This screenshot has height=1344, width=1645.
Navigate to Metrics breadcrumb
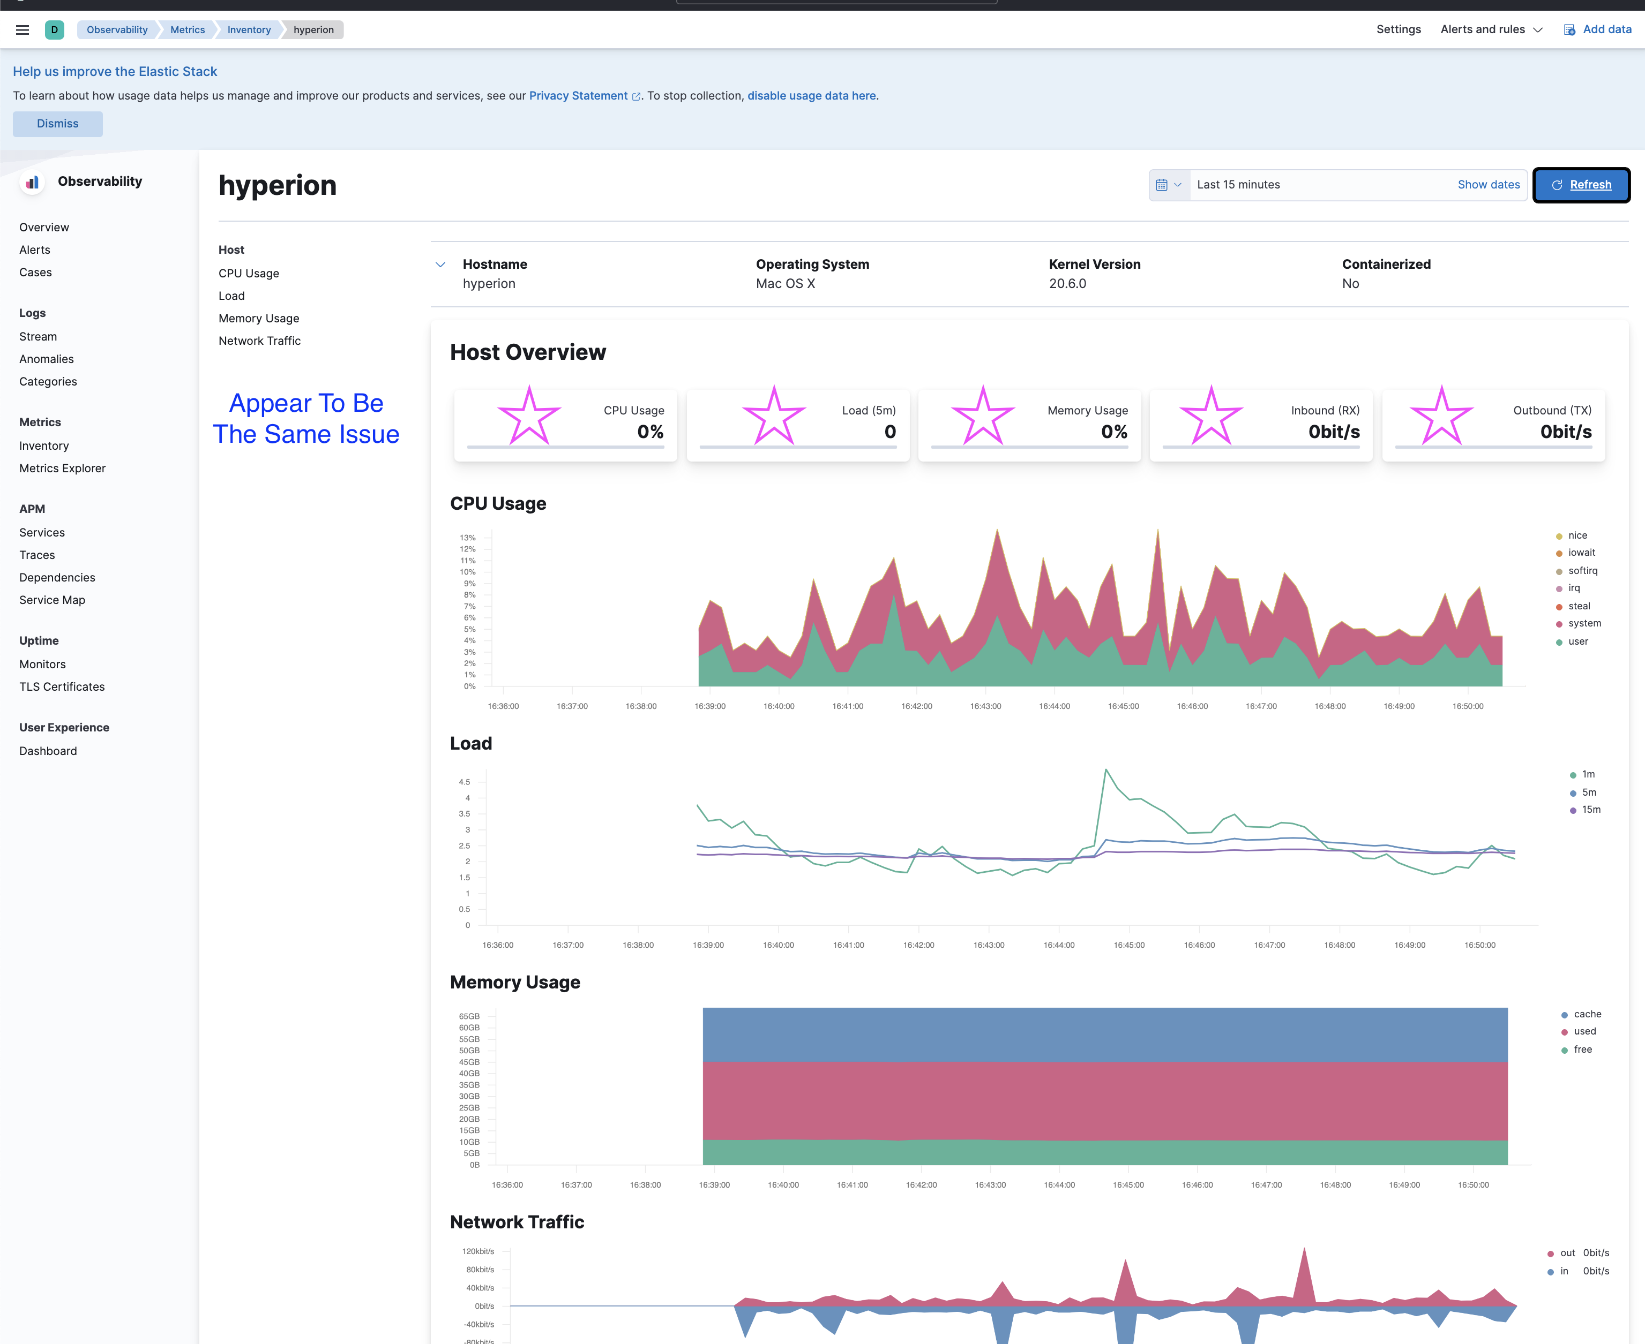(x=187, y=30)
